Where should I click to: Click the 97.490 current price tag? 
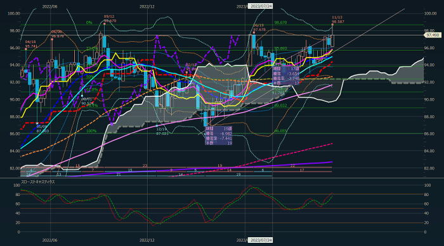pyautogui.click(x=433, y=35)
